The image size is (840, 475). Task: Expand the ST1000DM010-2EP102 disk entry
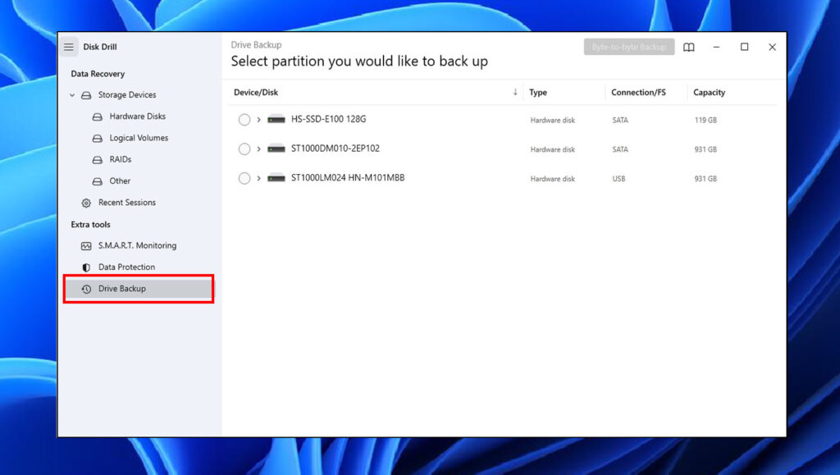[x=258, y=148]
